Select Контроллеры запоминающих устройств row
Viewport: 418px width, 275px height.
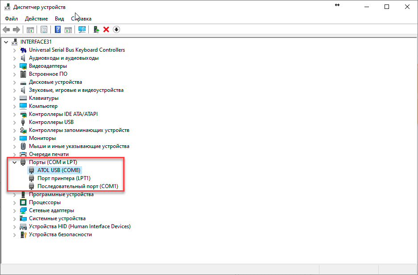pyautogui.click(x=79, y=130)
